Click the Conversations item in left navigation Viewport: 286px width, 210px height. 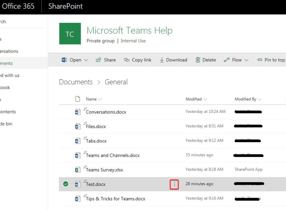tap(9, 51)
